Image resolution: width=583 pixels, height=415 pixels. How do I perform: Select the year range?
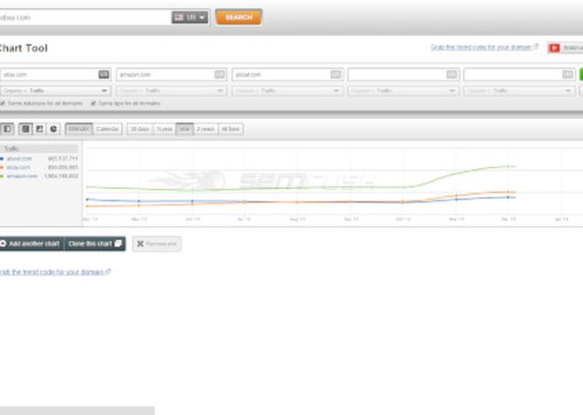point(185,129)
